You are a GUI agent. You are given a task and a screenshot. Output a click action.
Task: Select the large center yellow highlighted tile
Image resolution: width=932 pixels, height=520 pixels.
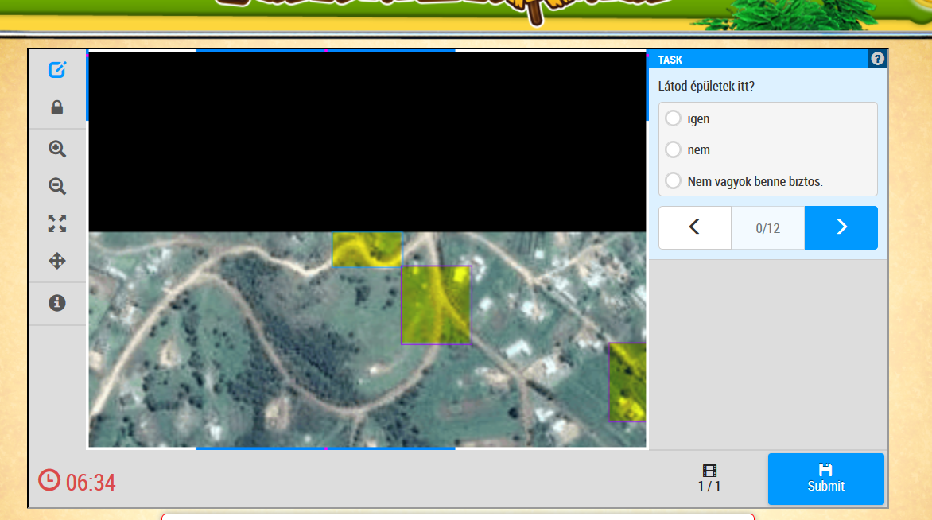tap(436, 305)
